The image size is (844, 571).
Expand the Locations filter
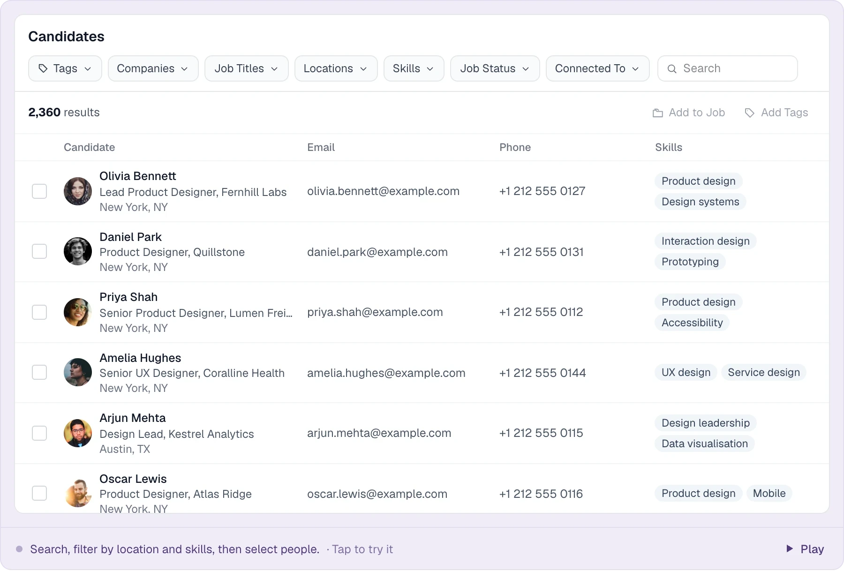pos(336,68)
